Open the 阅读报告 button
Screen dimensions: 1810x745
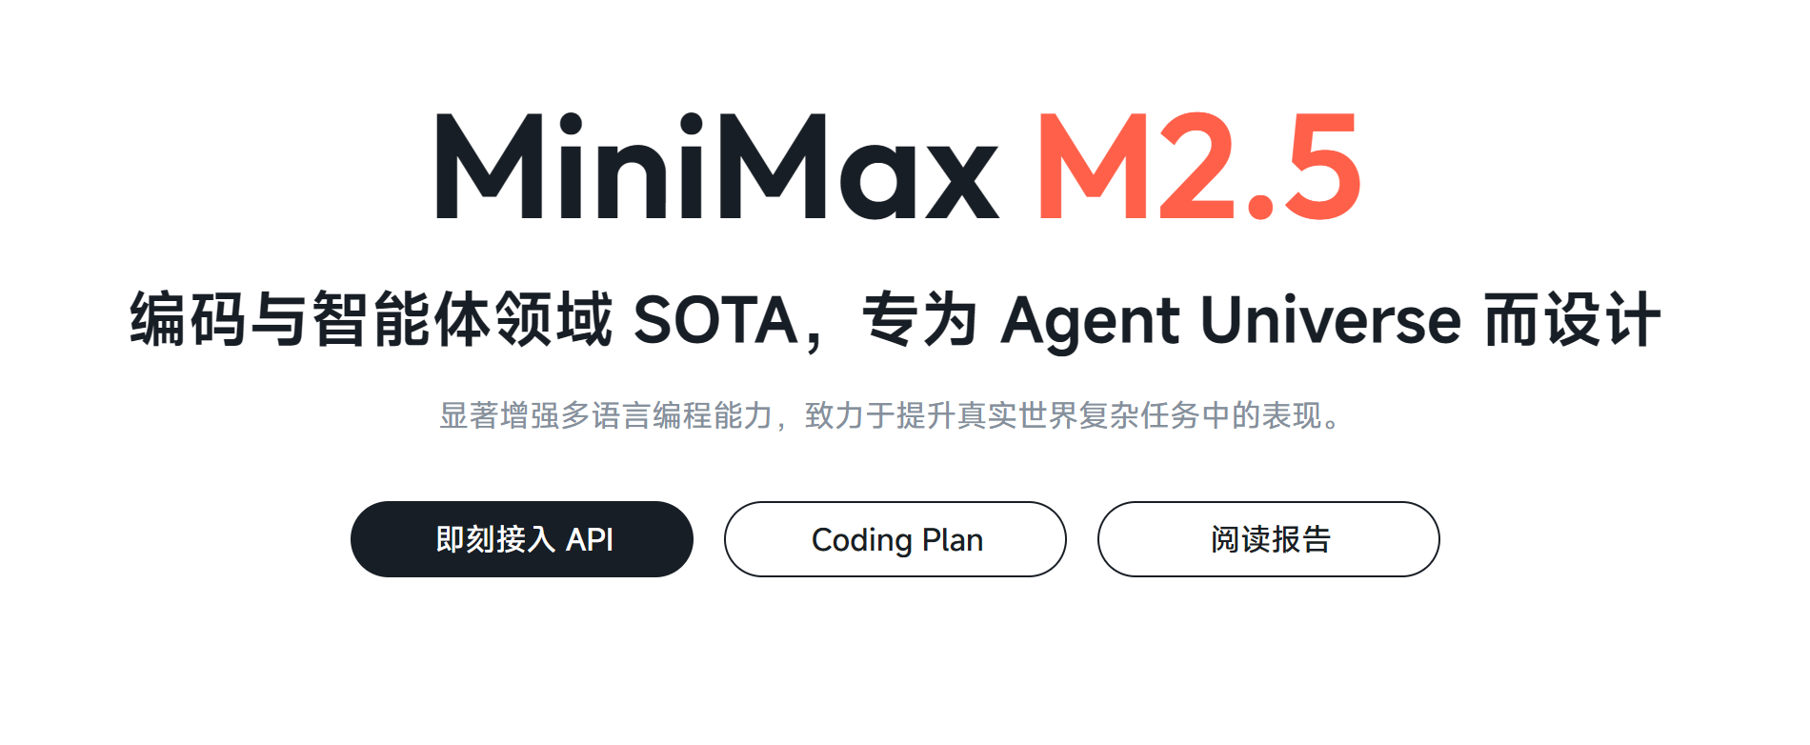(1269, 539)
